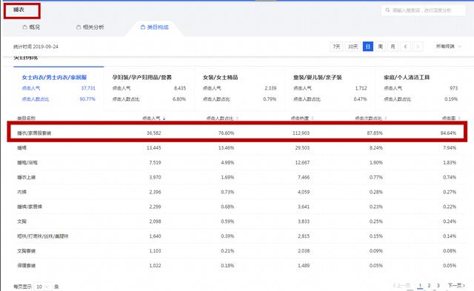Image resolution: width=474 pixels, height=291 pixels.
Task: Click 上一页 previous page link
Action: click(401, 286)
